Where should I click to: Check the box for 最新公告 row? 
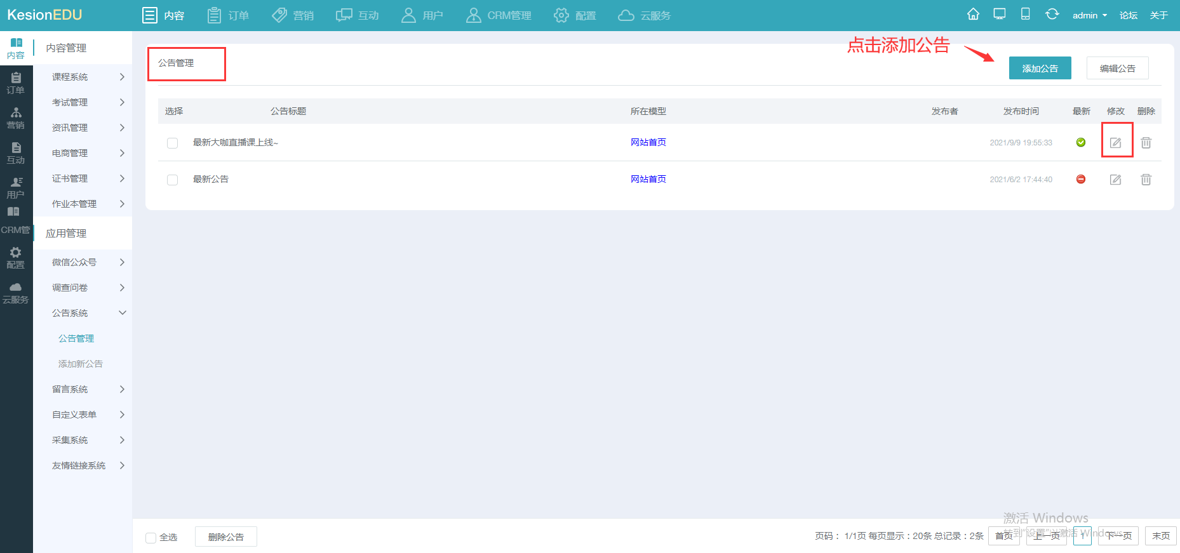pos(172,180)
